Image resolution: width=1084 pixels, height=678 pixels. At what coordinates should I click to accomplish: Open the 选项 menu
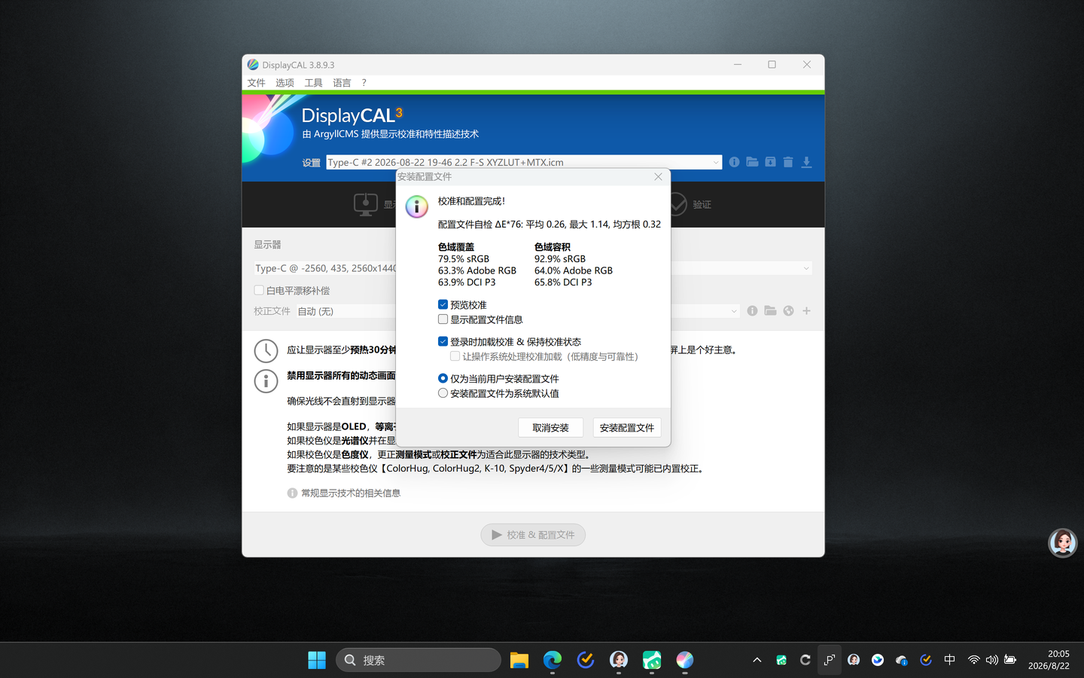[285, 83]
